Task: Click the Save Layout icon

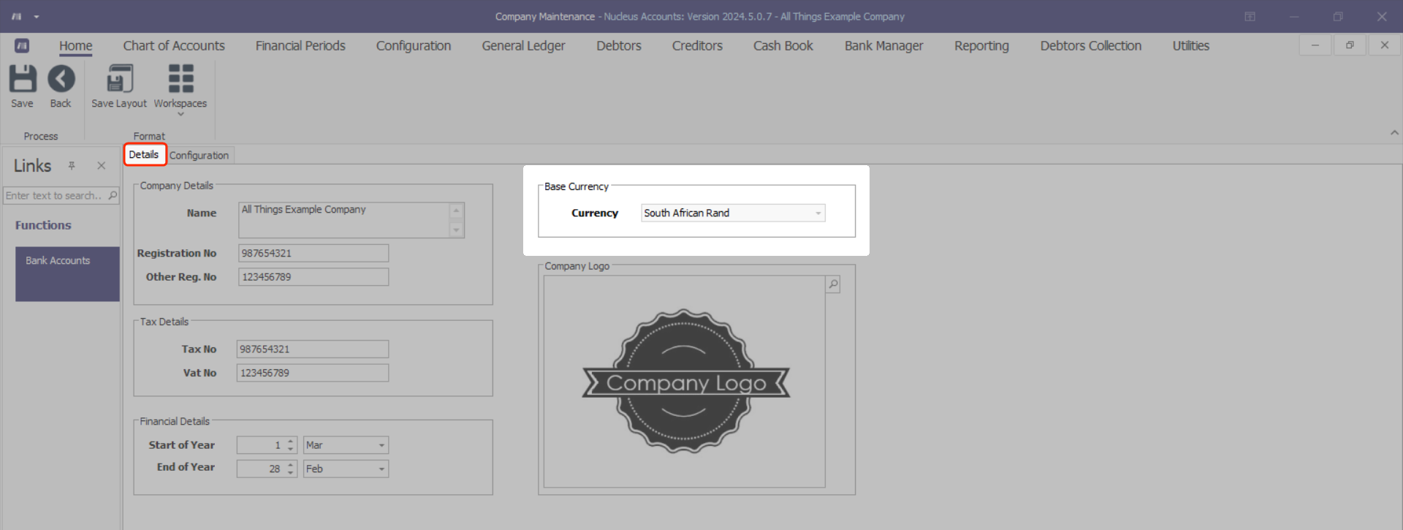Action: (120, 79)
